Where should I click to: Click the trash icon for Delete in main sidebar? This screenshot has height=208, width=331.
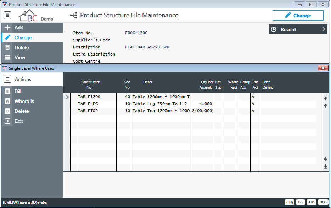click(7, 47)
